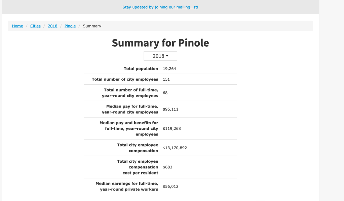Select the cost per resident value $683
The image size is (344, 201).
click(167, 167)
